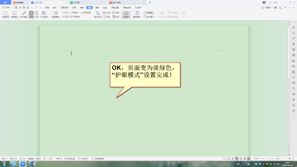Click the Full Screen Display (全屏显示) icon
Screen dimensions: 297x167
(x=6, y=15)
